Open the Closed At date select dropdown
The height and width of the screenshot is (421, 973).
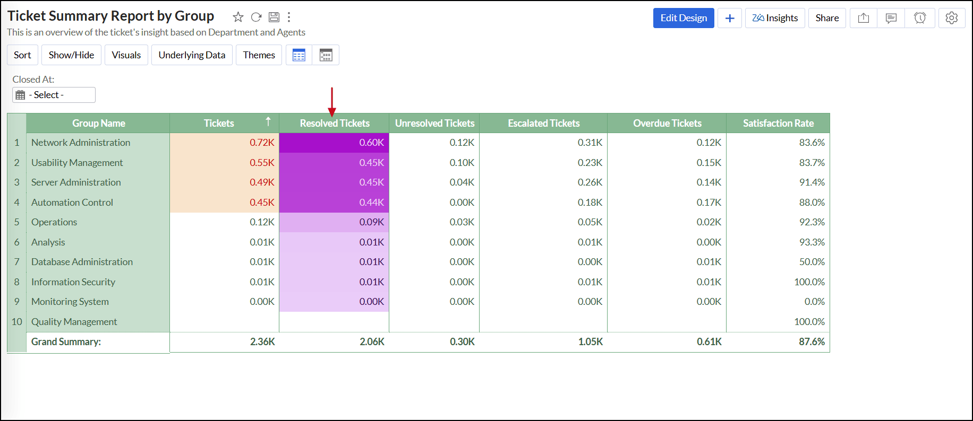coord(54,95)
